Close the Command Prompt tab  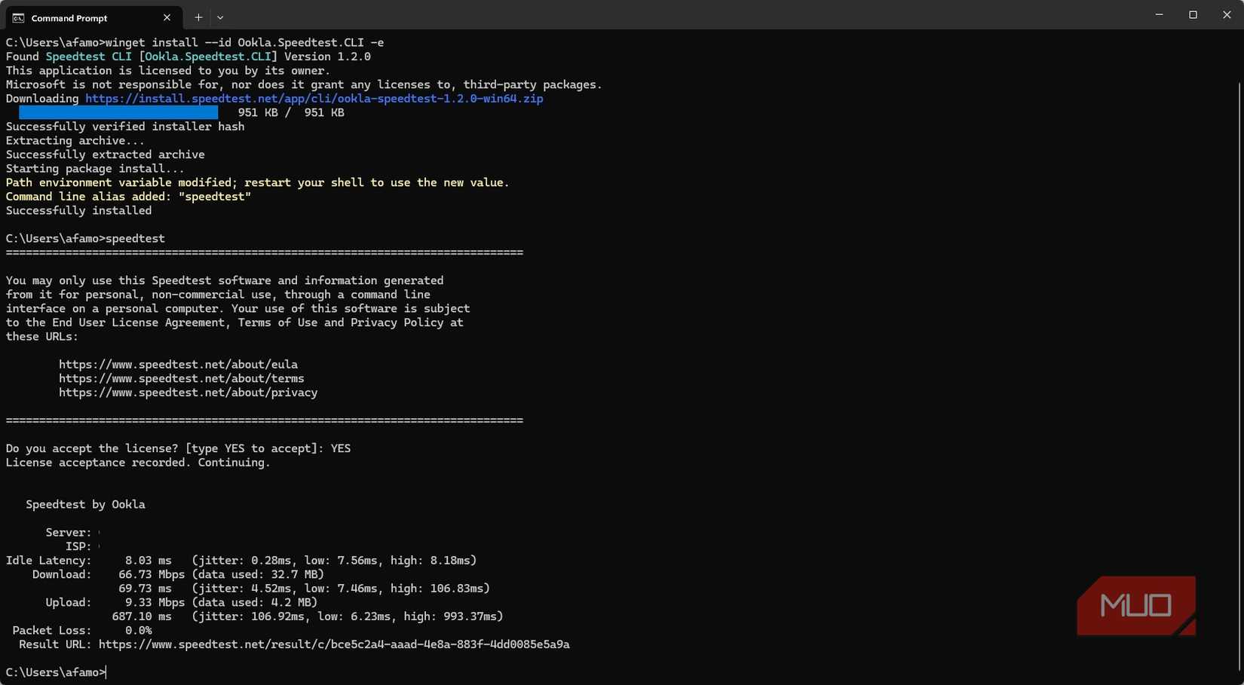click(x=167, y=17)
